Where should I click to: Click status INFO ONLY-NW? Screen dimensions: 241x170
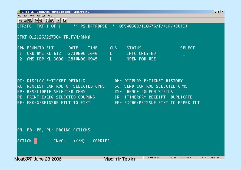(x=141, y=53)
